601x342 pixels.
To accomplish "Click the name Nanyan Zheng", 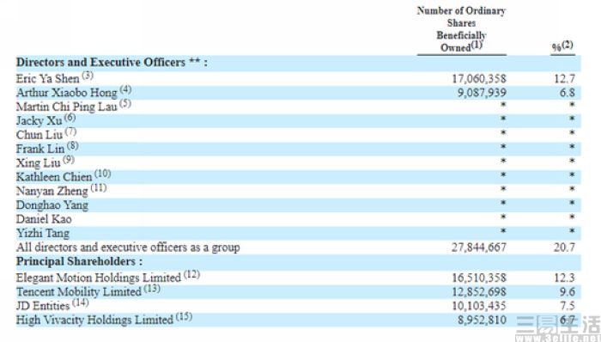I will pyautogui.click(x=52, y=191).
